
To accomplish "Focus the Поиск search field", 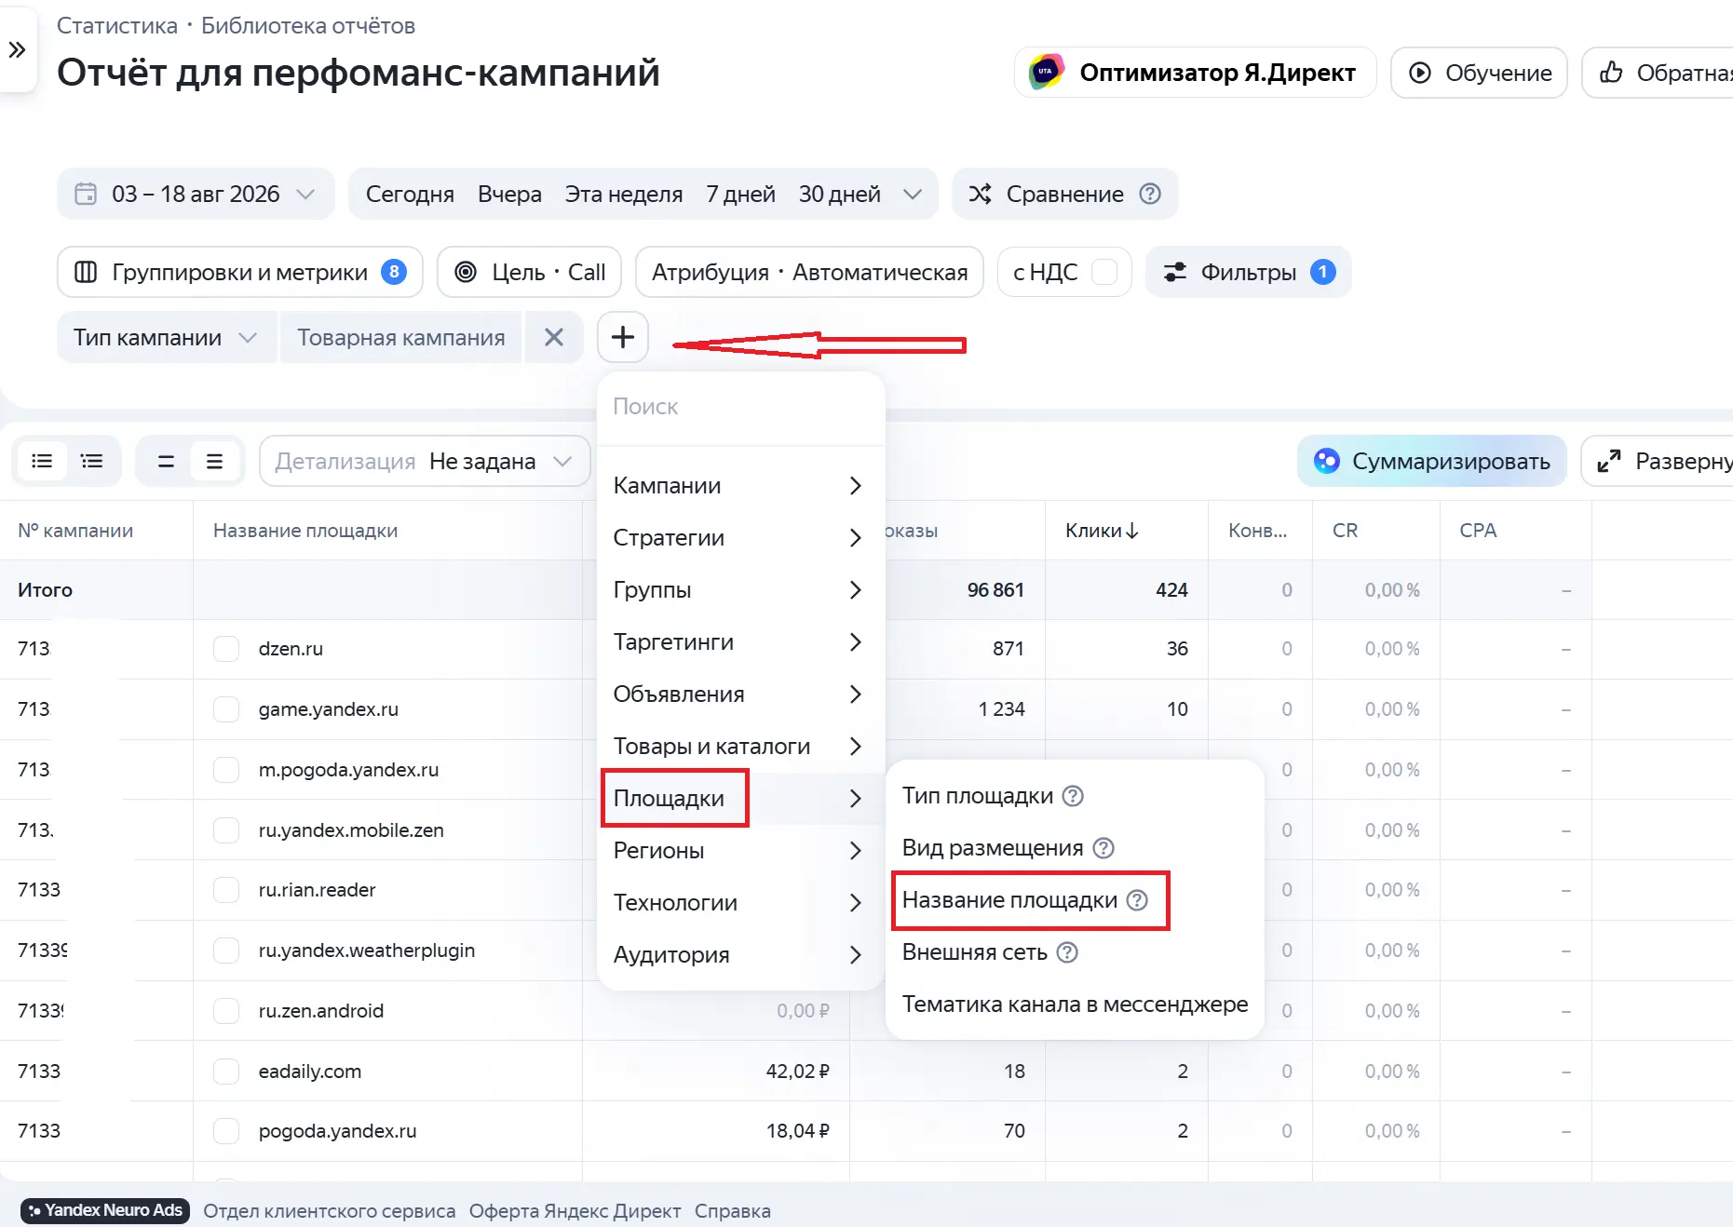I will 741,407.
